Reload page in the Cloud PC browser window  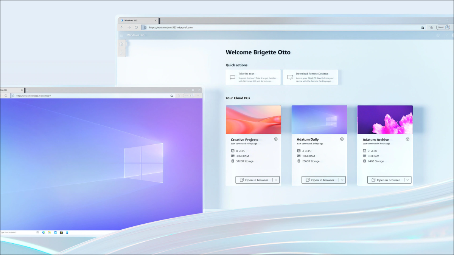[6, 96]
